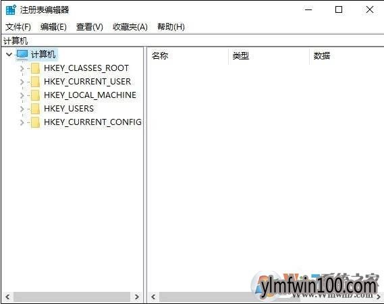Click the HKEY_CURRENT_CONFIG folder icon

pyautogui.click(x=35, y=122)
